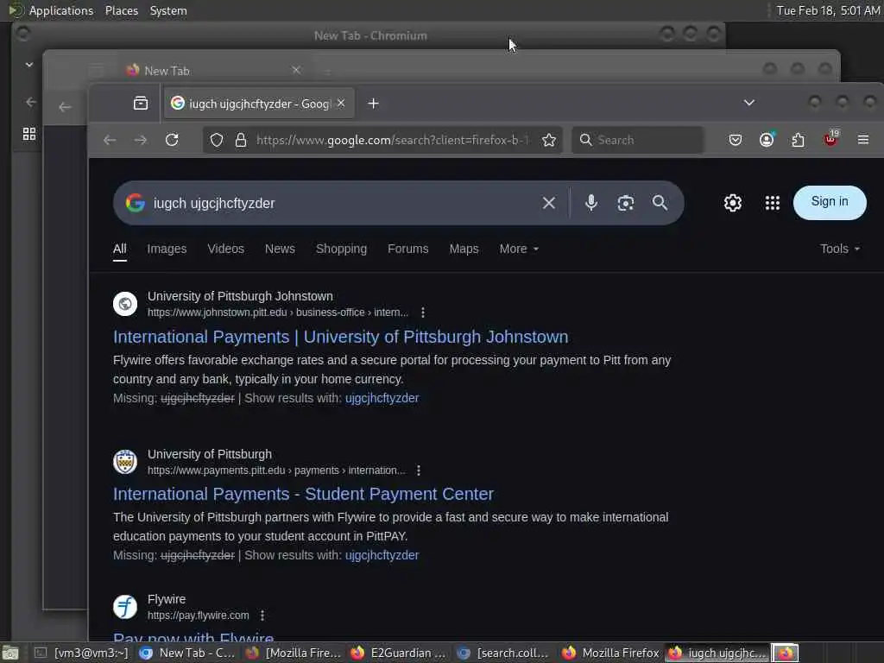Open the Pay now with Flywire result
This screenshot has width=884, height=663.
[x=193, y=638]
